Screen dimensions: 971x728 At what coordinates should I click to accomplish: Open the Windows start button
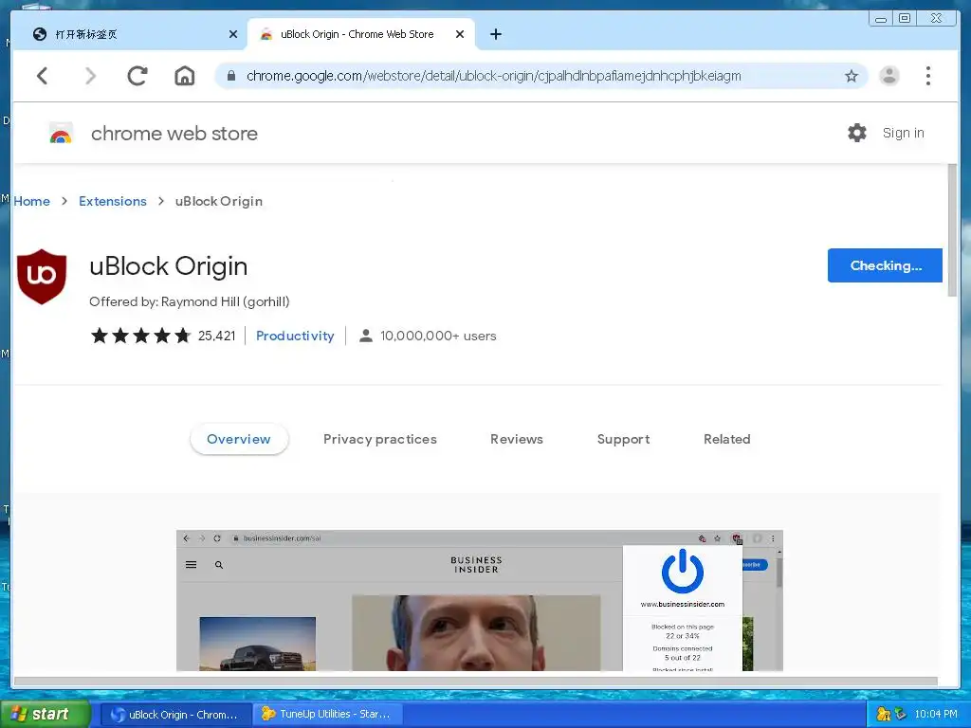tap(46, 714)
